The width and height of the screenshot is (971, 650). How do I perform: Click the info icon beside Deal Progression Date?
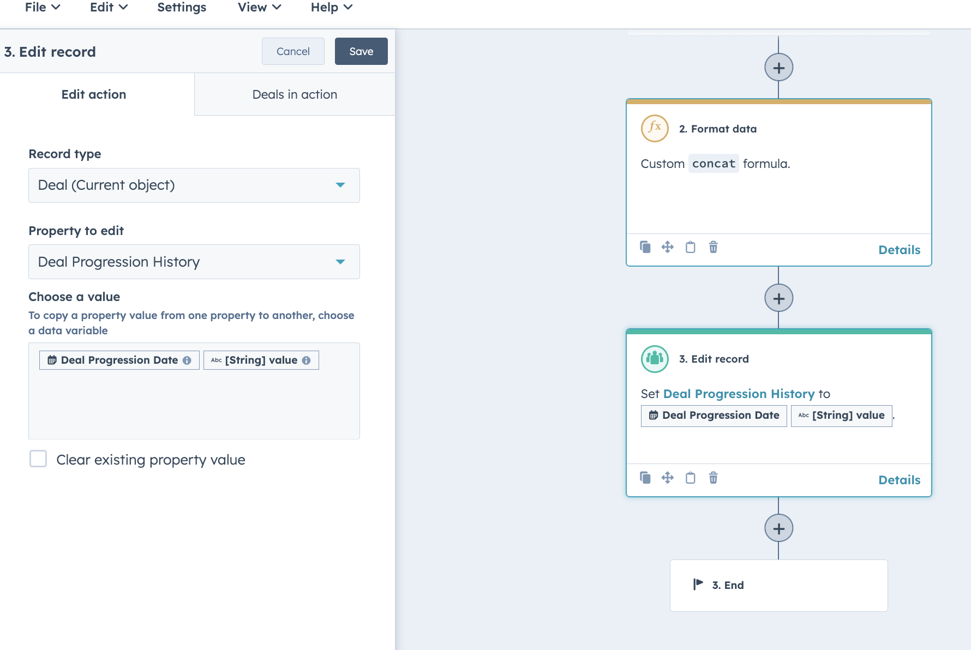coord(188,360)
